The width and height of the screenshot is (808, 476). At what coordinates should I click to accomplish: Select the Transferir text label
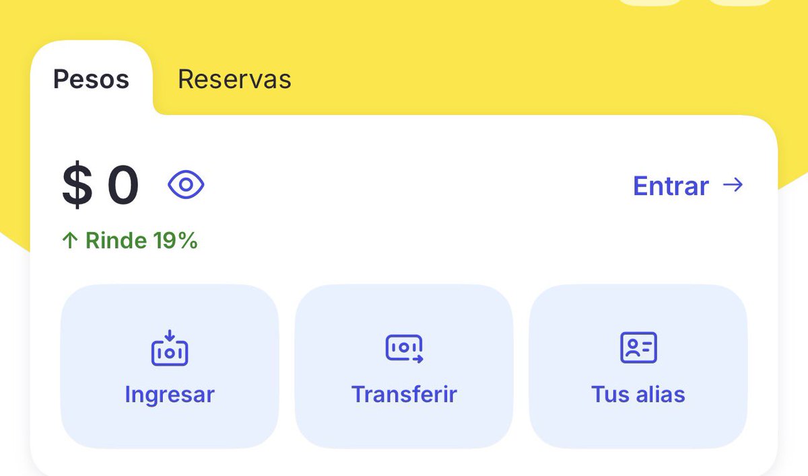pos(404,394)
